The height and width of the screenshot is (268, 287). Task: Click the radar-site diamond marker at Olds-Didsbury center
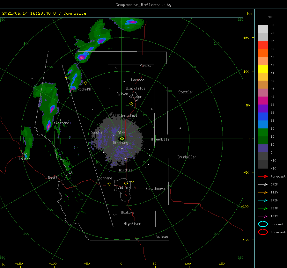pos(122,139)
